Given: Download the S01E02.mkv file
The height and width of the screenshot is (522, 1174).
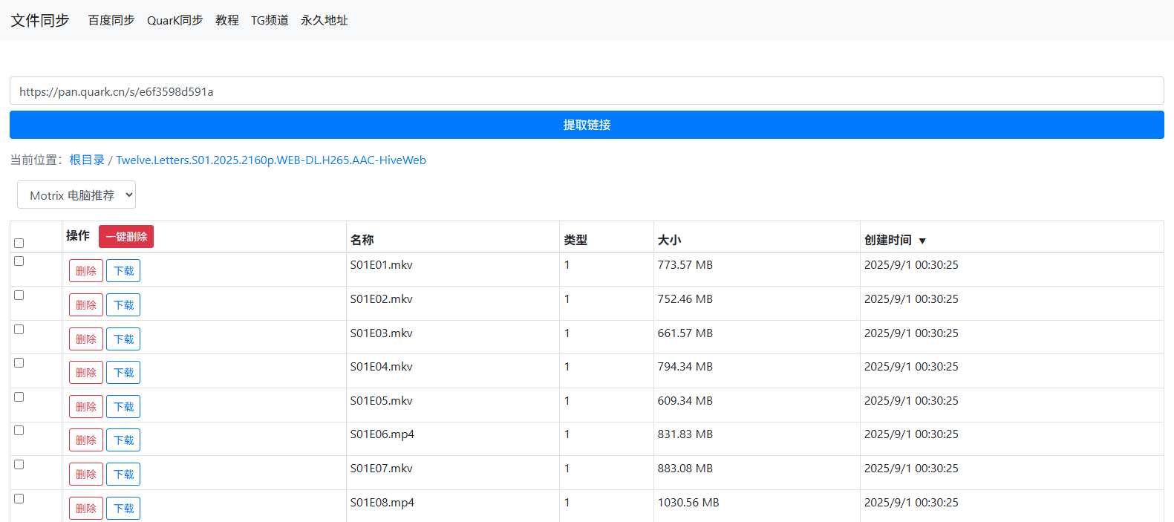Looking at the screenshot, I should (x=123, y=305).
